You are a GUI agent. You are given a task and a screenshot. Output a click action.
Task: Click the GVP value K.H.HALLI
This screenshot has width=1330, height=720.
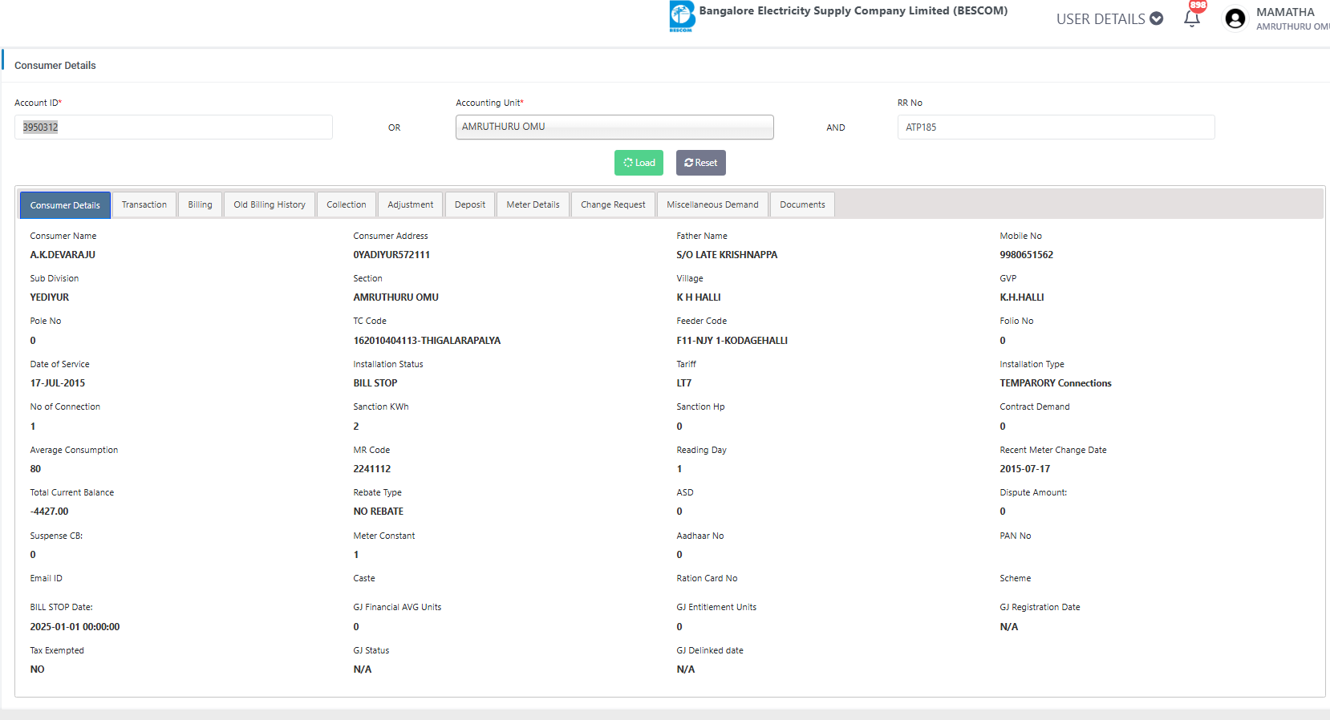(x=1022, y=297)
